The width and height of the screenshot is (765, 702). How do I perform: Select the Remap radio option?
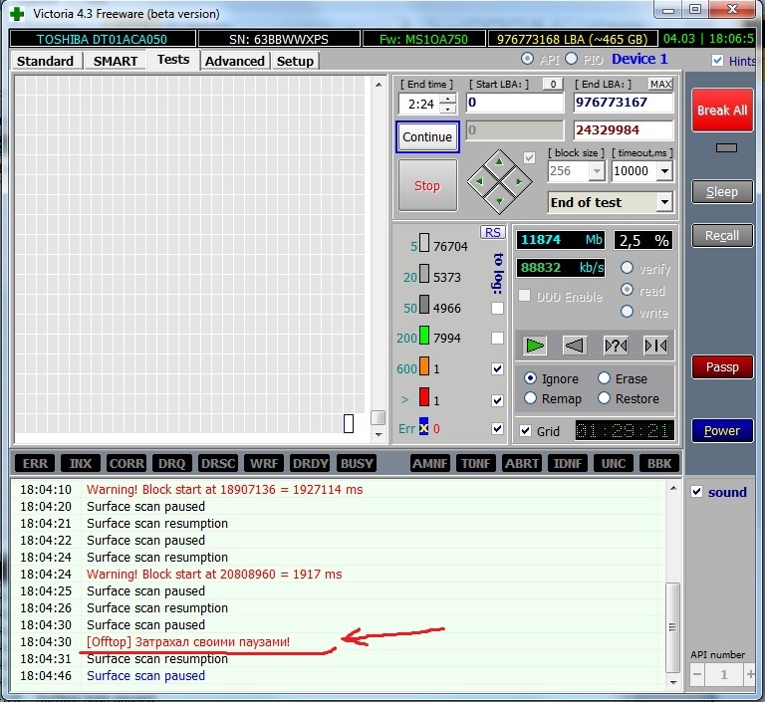(x=530, y=398)
